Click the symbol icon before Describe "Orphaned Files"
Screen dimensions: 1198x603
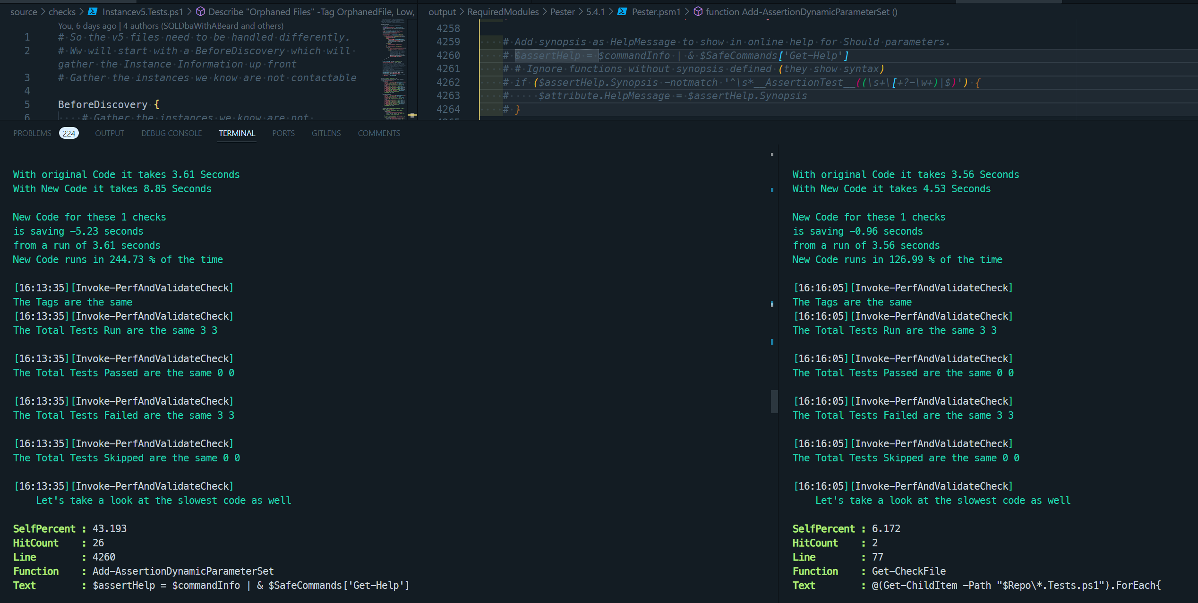click(x=200, y=12)
